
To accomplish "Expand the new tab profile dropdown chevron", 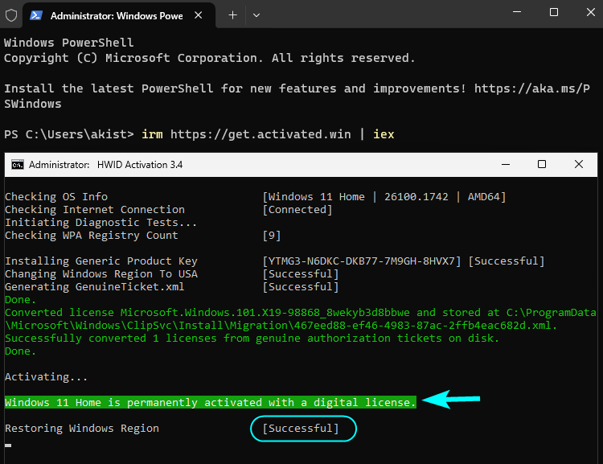I will coord(256,15).
